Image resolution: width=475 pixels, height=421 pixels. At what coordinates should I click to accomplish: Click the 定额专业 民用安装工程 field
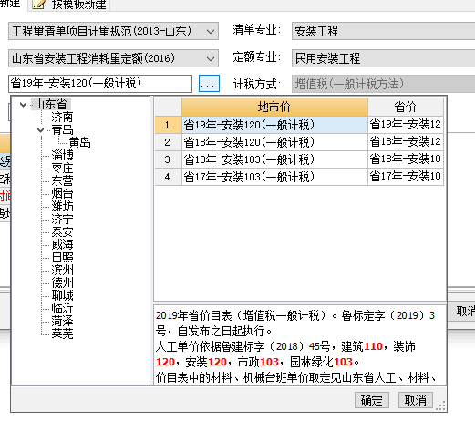[x=383, y=58]
